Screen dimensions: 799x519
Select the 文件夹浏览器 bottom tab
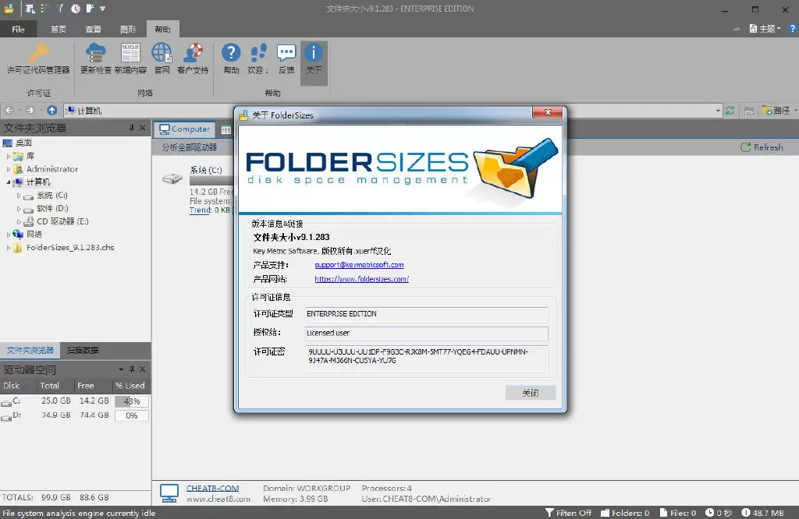(30, 350)
